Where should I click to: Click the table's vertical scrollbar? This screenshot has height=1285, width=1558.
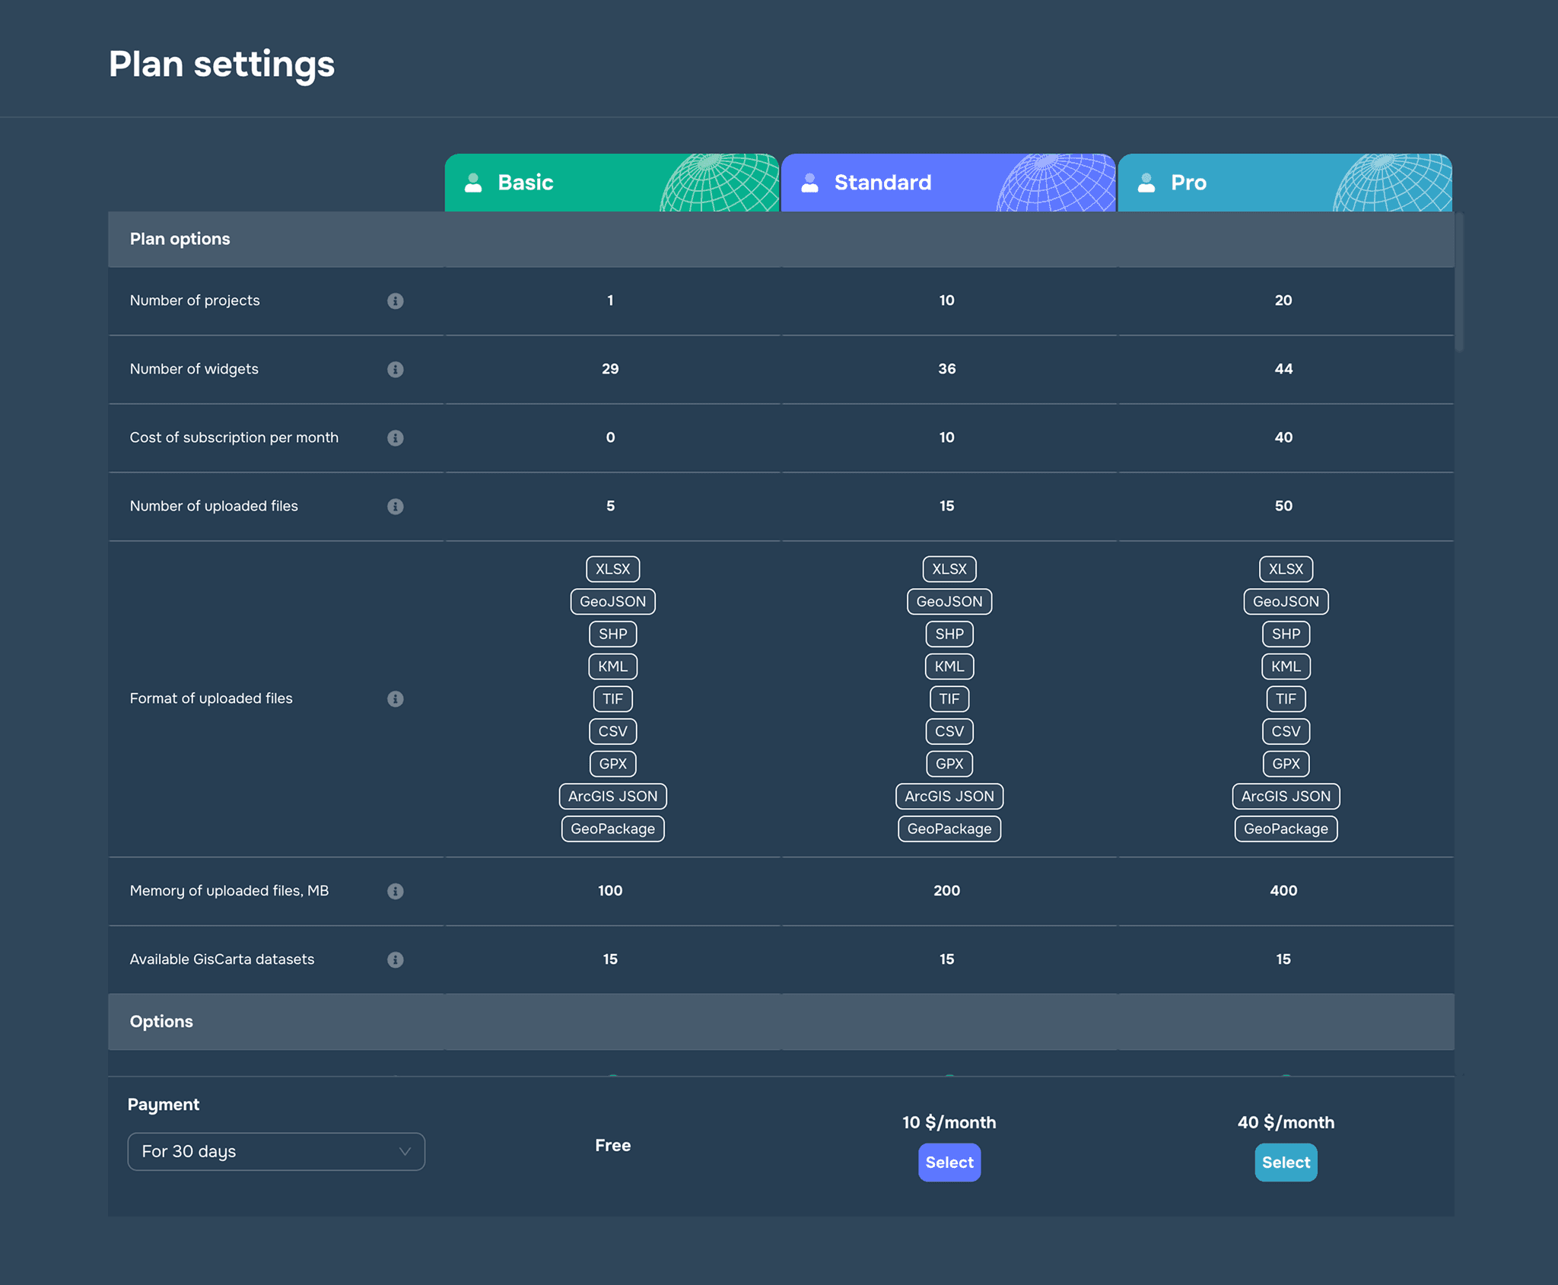coord(1458,283)
